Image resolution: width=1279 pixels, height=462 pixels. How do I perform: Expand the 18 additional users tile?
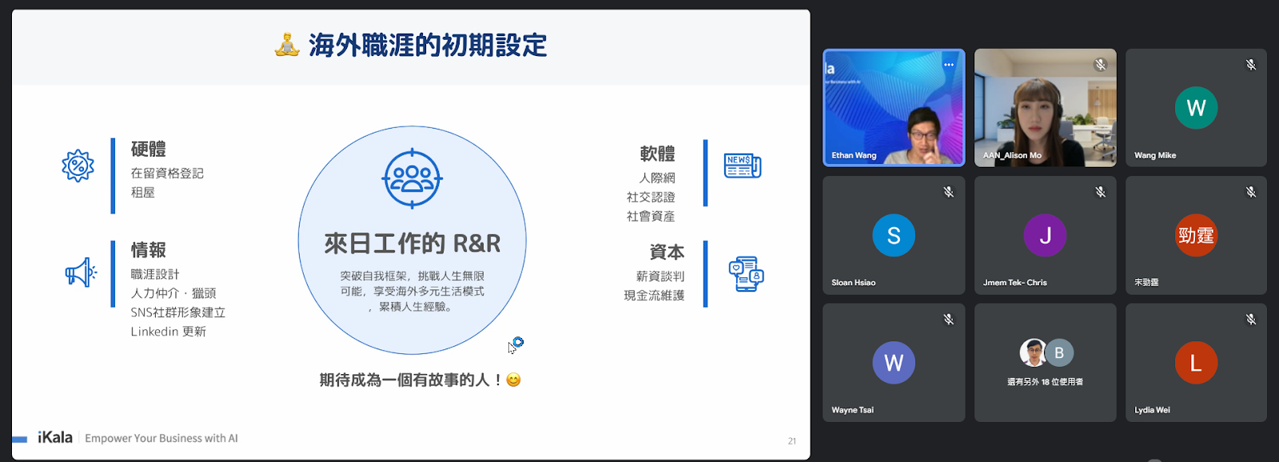(x=1045, y=363)
